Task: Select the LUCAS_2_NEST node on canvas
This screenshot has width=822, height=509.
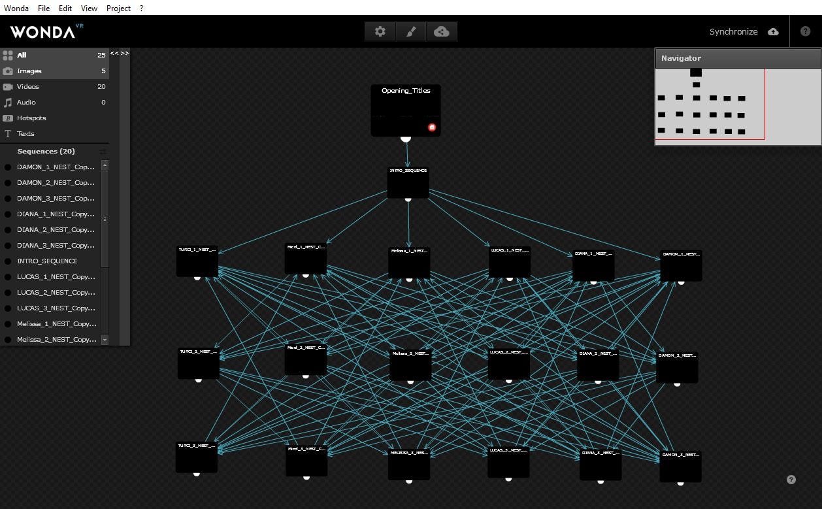Action: coord(509,364)
